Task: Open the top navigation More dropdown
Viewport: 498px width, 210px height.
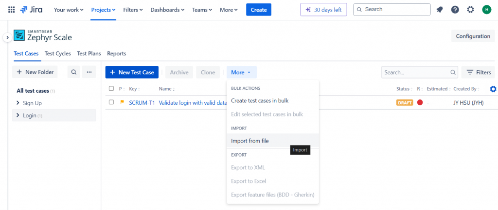Action: click(229, 10)
